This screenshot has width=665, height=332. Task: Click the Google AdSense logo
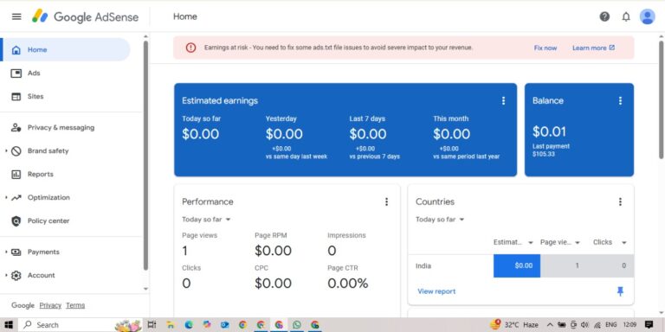click(x=85, y=16)
